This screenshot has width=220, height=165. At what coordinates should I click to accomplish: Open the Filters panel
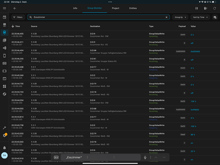18,17
